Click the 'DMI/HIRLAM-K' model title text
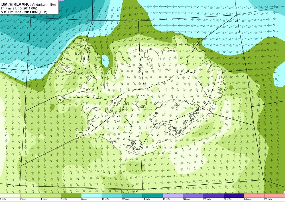Screen dimensions: 285x202 pos(15,4)
